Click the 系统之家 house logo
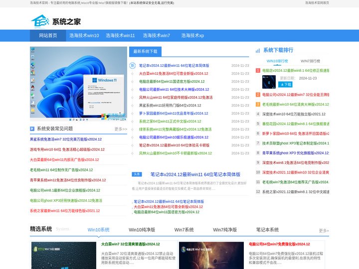Screen dimensions: 359x269 coord(56,21)
